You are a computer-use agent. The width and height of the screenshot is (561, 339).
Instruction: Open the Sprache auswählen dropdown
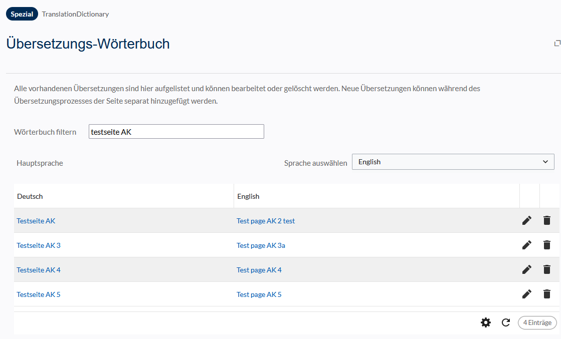[x=453, y=162]
